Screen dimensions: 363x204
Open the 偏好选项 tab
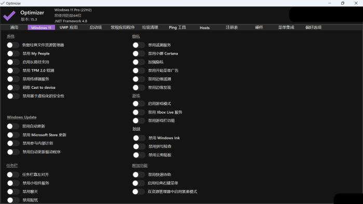click(x=314, y=28)
